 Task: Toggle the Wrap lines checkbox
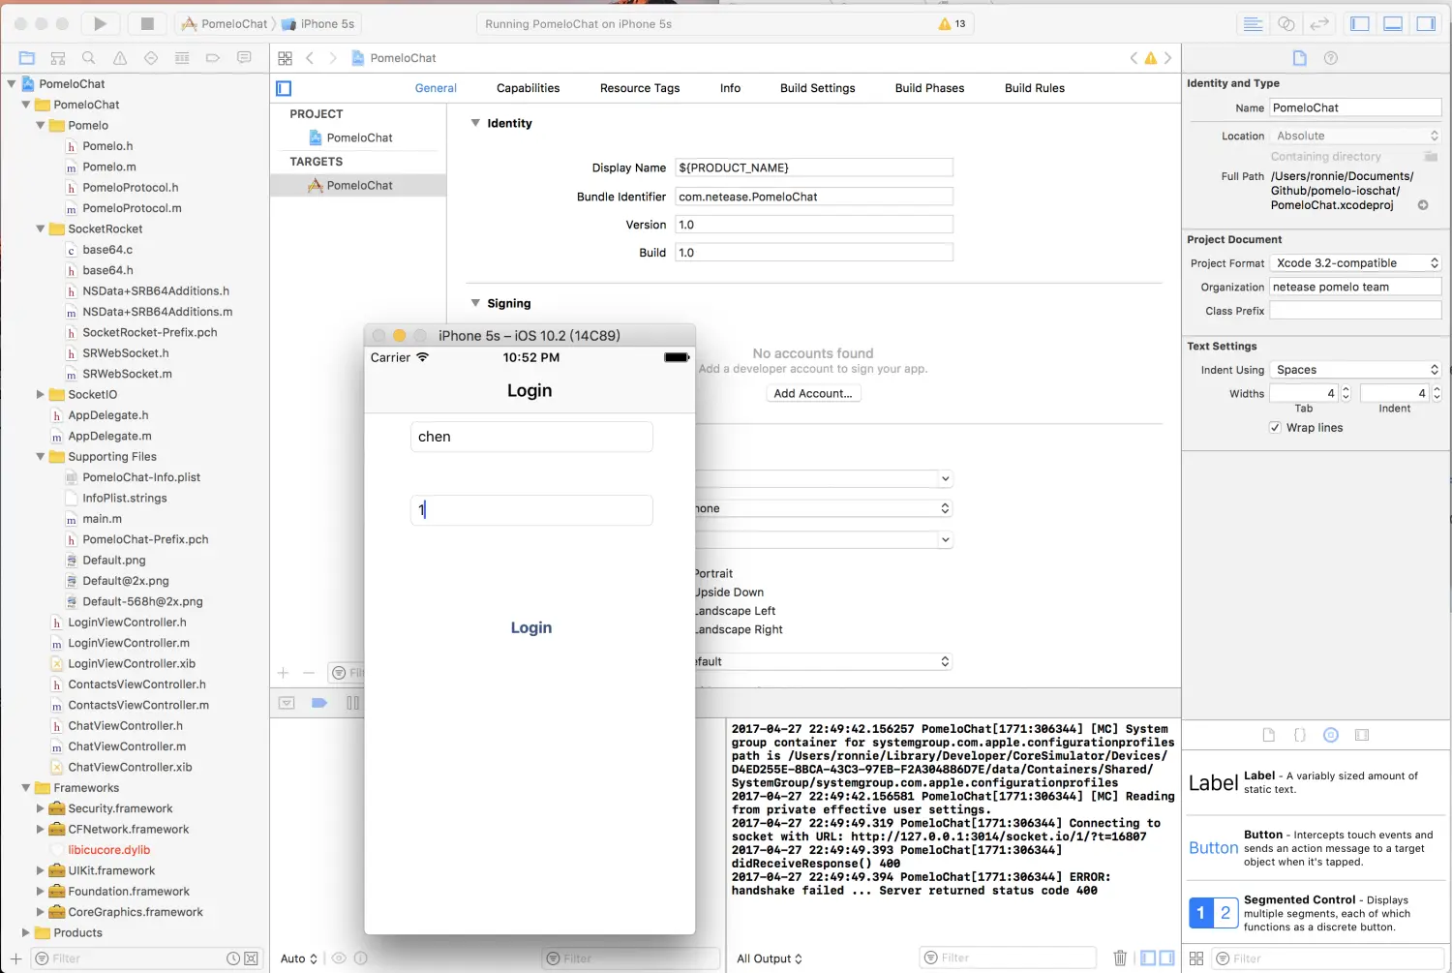1275,427
